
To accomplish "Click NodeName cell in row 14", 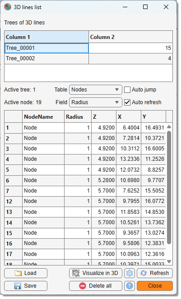I will point(43,222).
